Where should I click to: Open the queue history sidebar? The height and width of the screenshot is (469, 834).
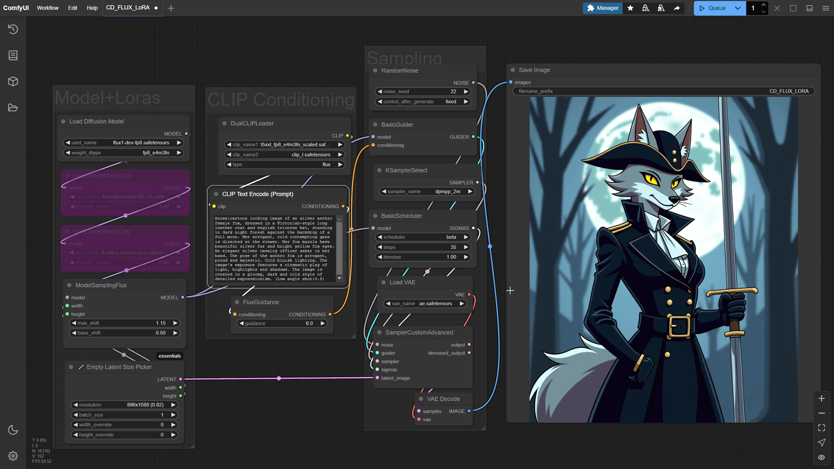(13, 29)
